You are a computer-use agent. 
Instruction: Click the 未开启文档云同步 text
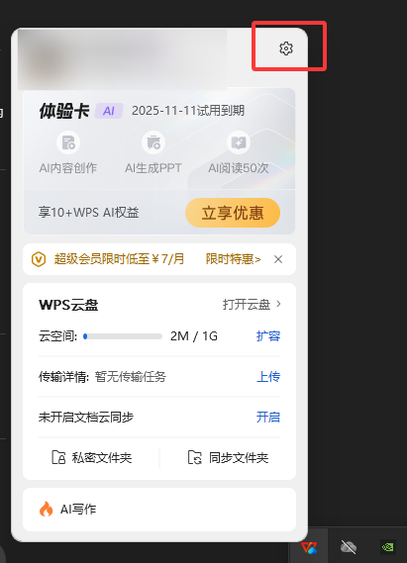pos(86,417)
